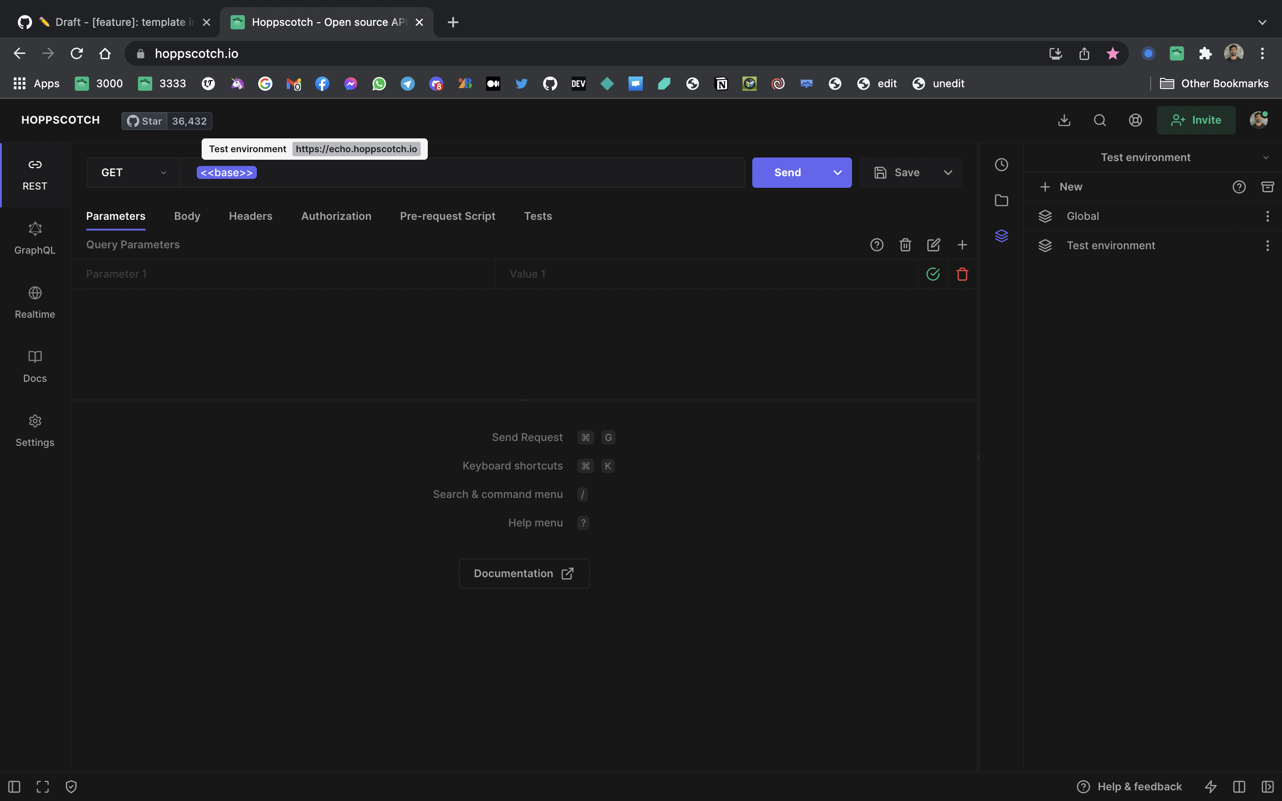Toggle the Parameter 1 enabled checkmark
1282x801 pixels.
click(933, 274)
